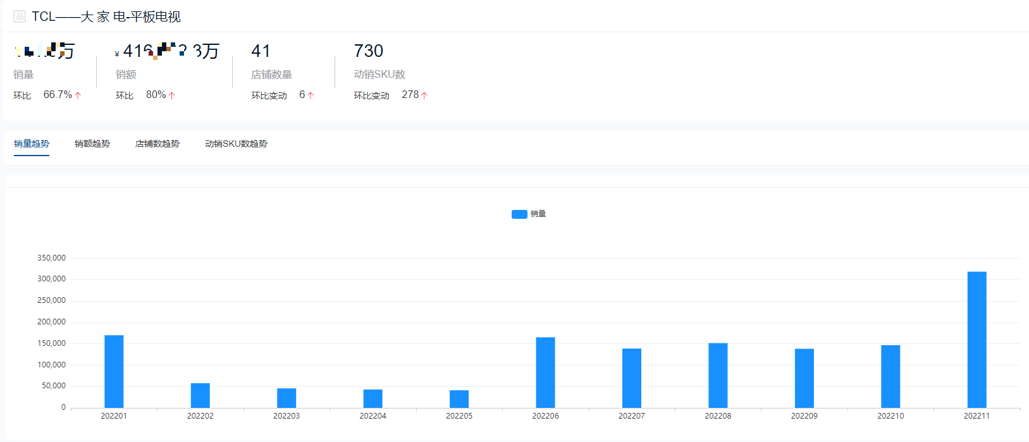Click the red up arrow next to 66.7%
The image size is (1029, 442).
pyautogui.click(x=78, y=95)
